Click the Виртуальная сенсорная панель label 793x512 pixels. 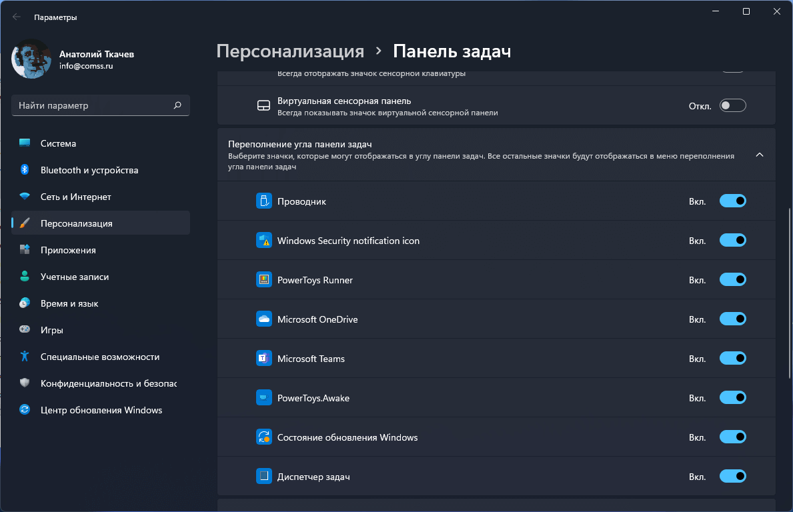pos(344,101)
